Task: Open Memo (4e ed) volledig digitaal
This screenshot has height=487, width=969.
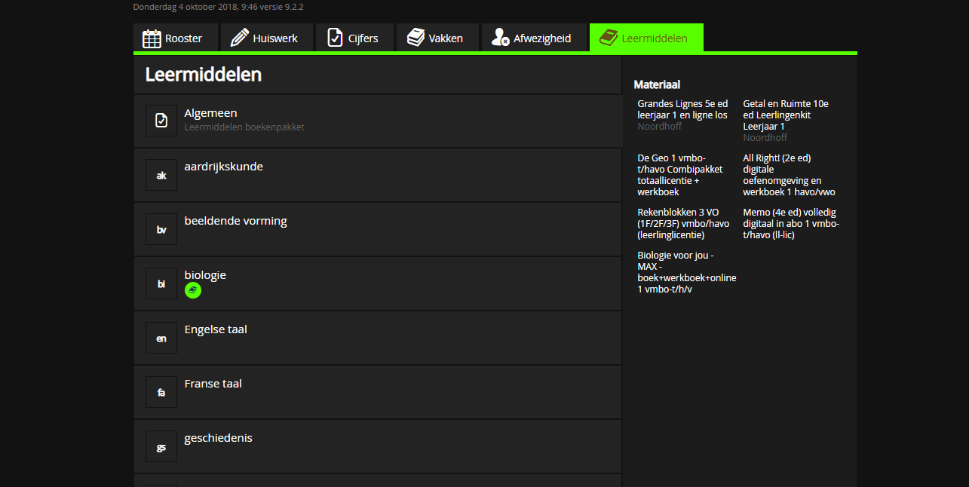Action: 791,224
